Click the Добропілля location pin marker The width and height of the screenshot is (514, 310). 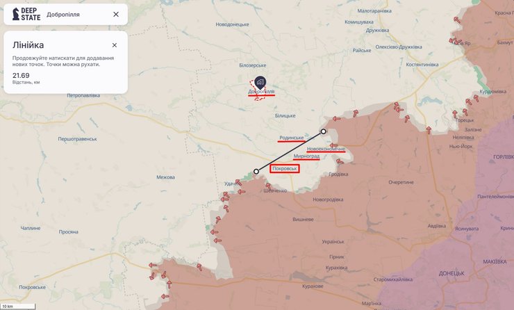260,82
